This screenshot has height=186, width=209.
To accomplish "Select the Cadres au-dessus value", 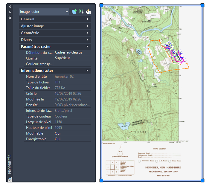I will click(72, 52).
